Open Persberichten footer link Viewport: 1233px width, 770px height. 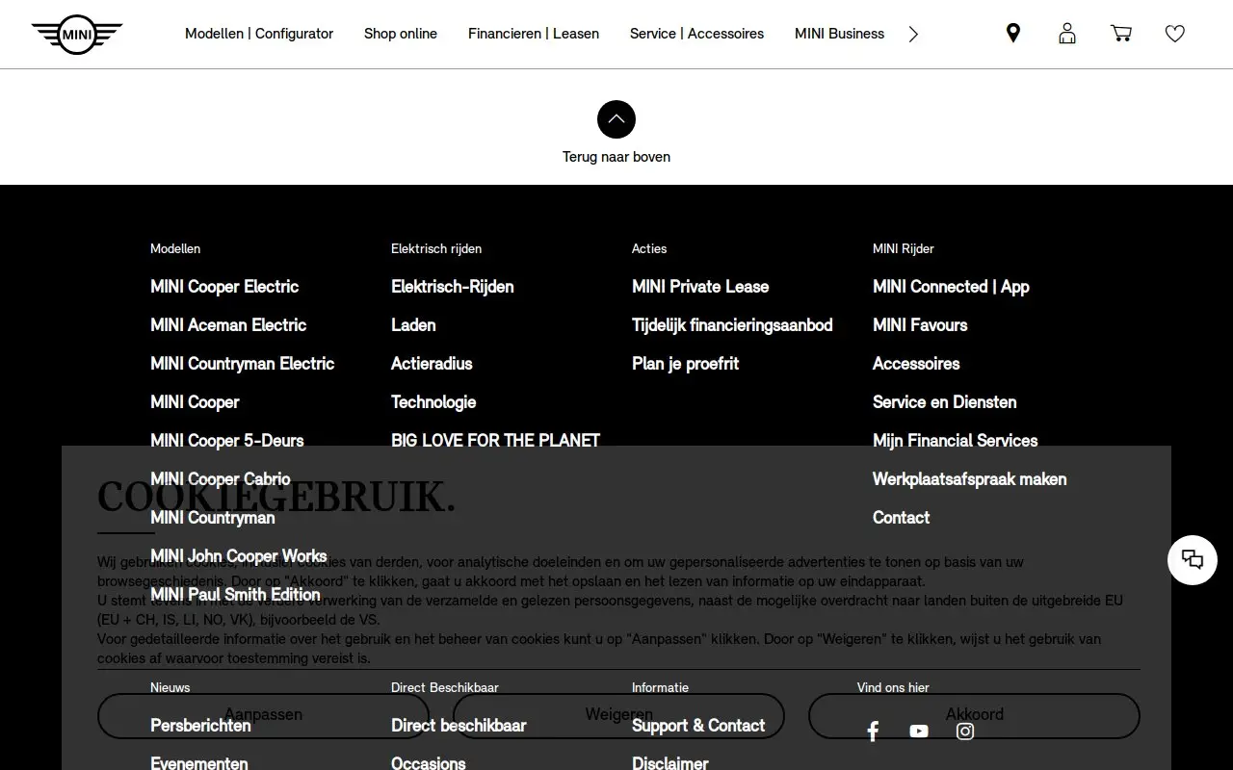click(200, 726)
